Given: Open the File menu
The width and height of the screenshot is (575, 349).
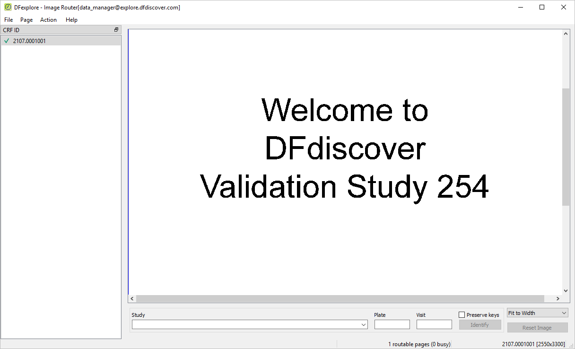Looking at the screenshot, I should (x=9, y=20).
